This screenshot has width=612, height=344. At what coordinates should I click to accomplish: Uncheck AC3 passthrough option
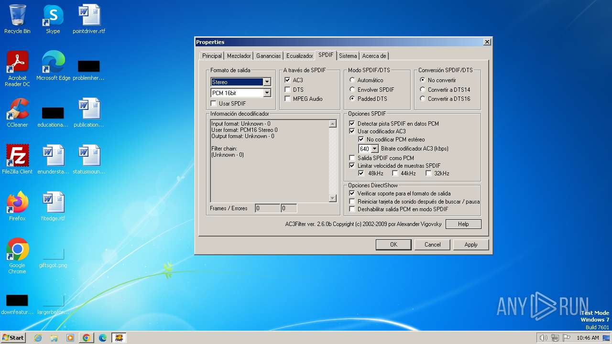click(x=287, y=80)
